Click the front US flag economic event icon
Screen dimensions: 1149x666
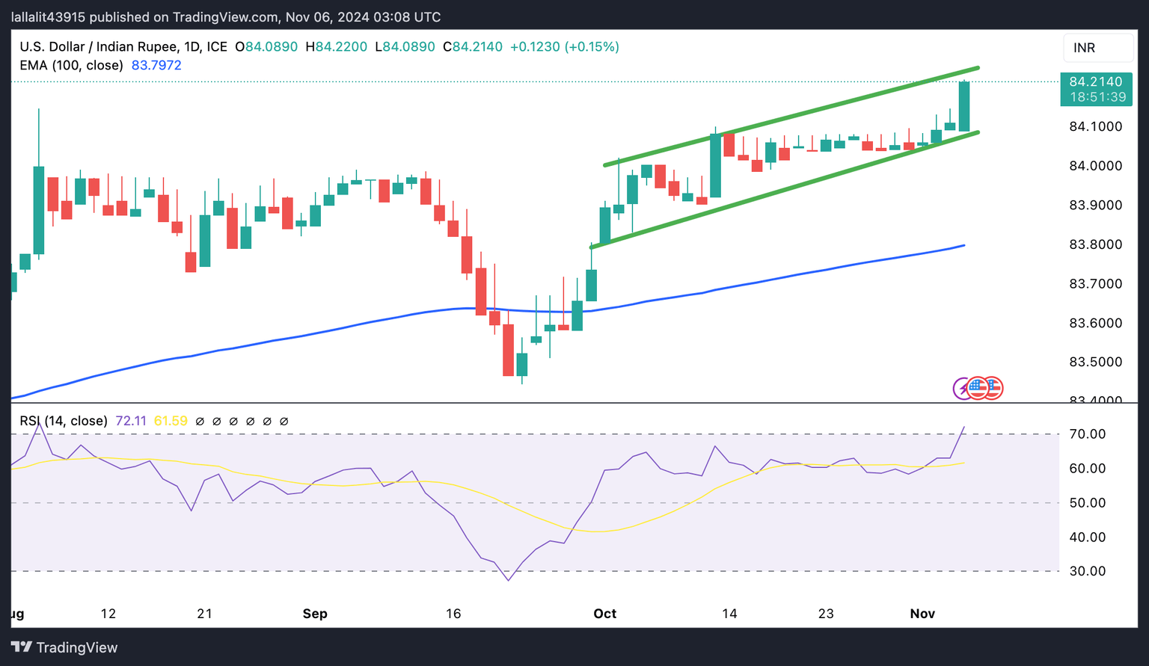click(978, 388)
